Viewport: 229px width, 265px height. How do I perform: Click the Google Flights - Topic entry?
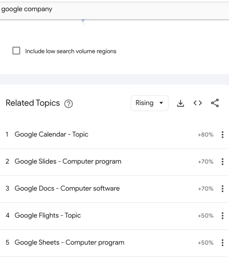[x=48, y=216]
